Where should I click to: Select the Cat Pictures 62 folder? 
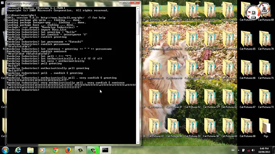(x=229, y=99)
